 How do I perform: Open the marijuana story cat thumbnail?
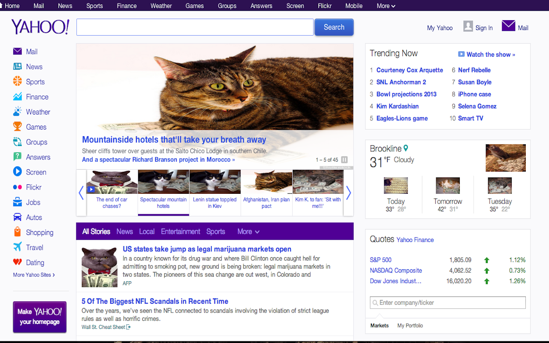(100, 267)
